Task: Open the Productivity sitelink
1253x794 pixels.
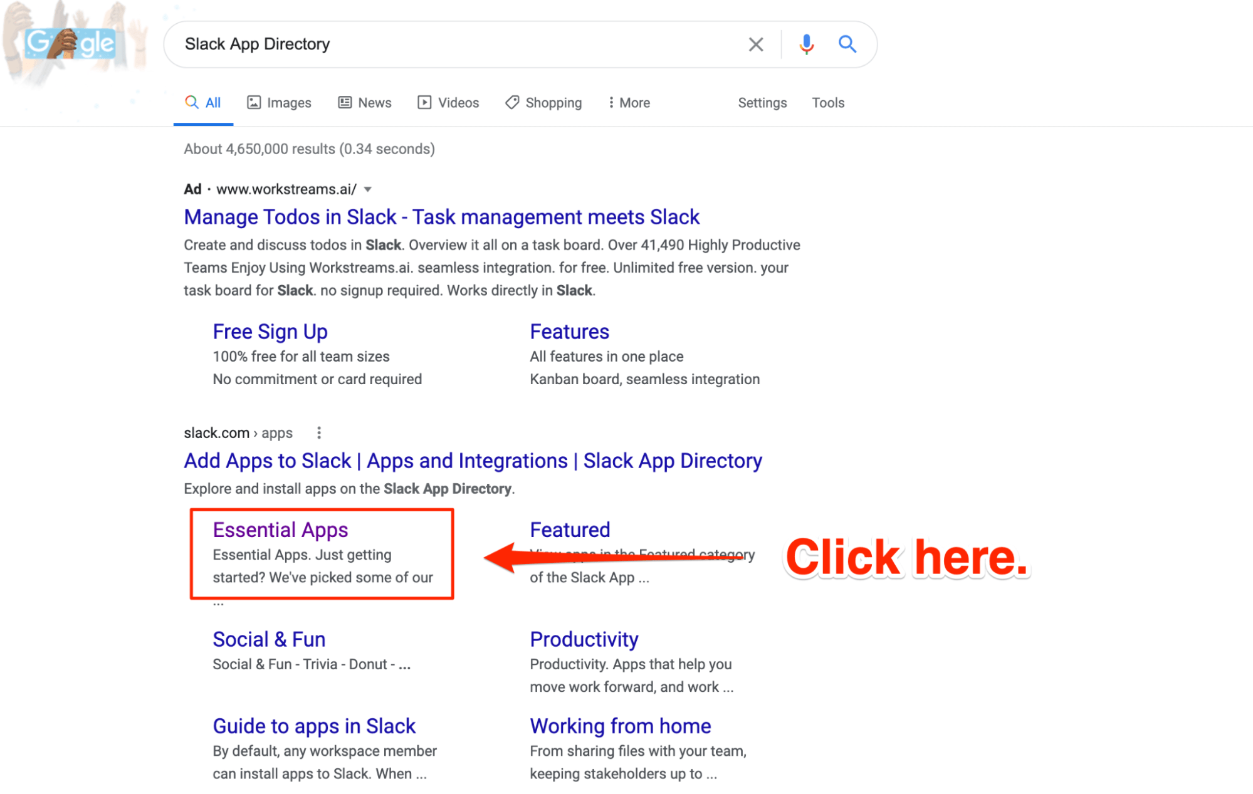Action: click(x=584, y=639)
